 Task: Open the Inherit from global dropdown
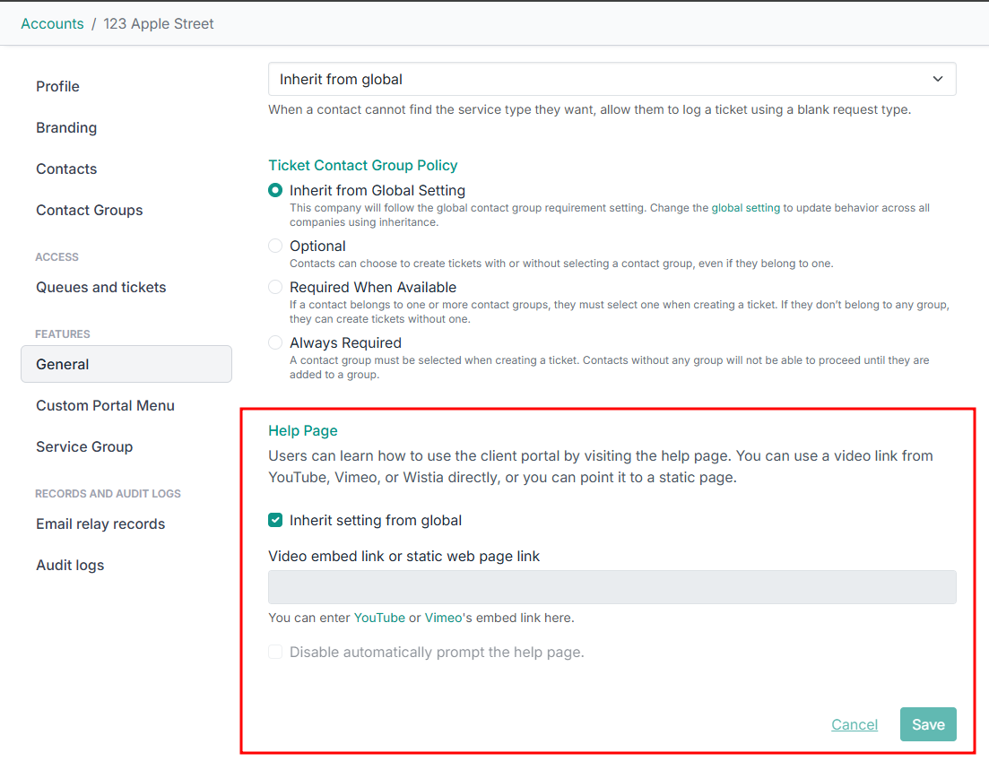[612, 79]
